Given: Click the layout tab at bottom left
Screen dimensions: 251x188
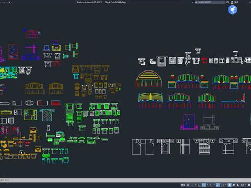Looking at the screenshot, I should pos(5,180).
